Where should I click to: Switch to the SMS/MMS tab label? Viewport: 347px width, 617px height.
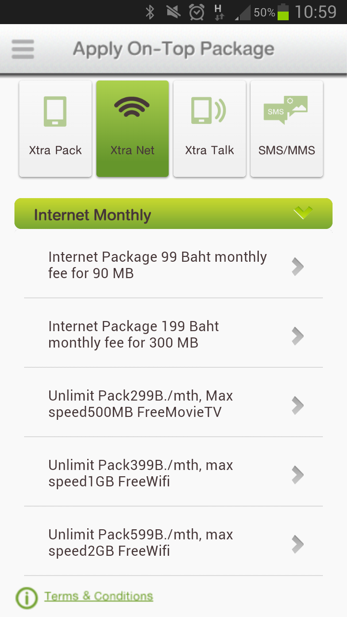click(286, 150)
